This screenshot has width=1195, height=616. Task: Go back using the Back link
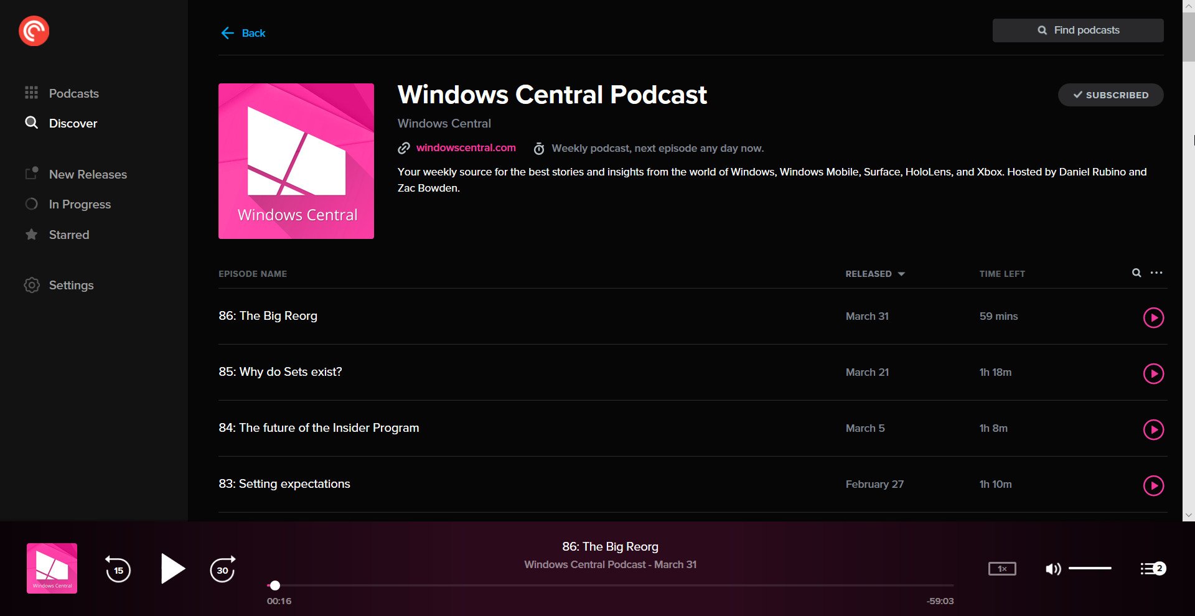tap(243, 33)
